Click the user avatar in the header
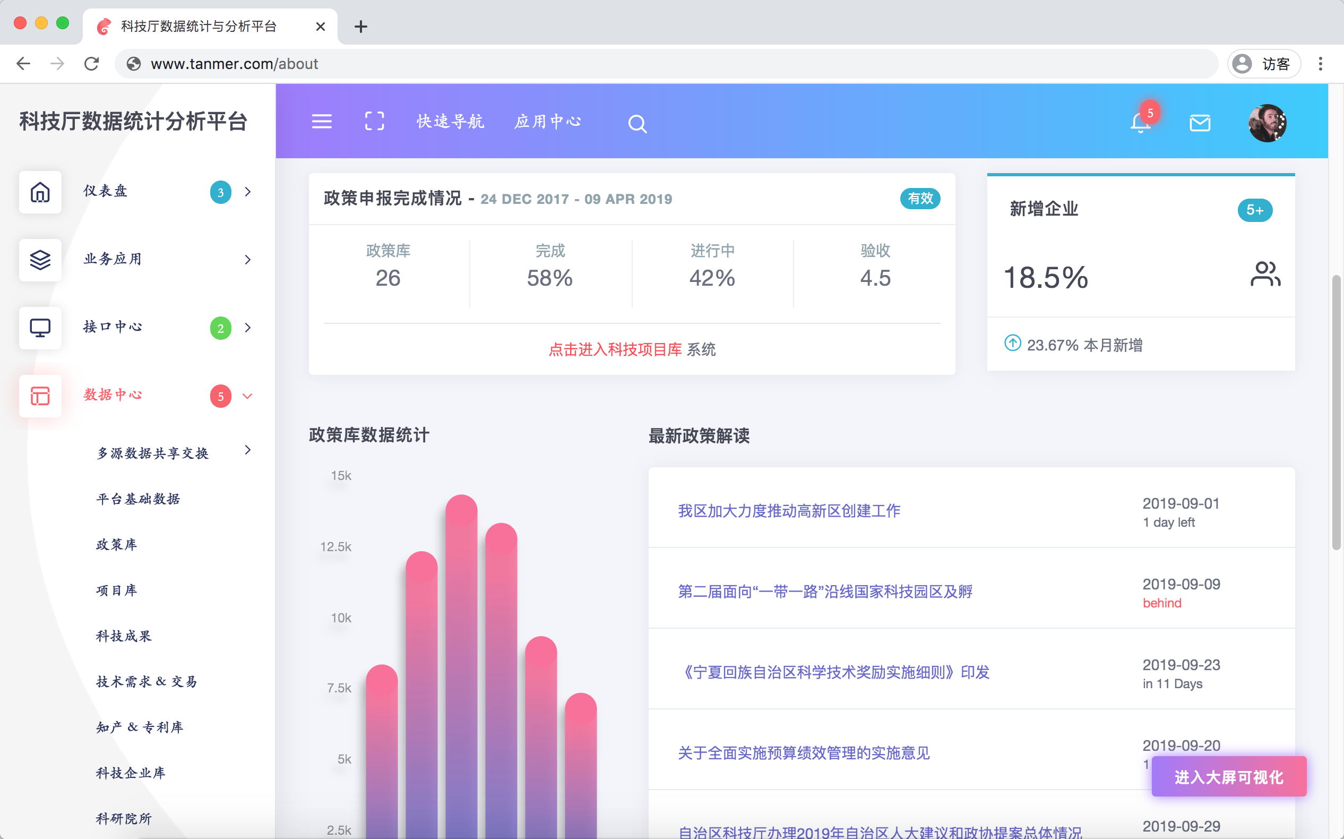The height and width of the screenshot is (839, 1344). [x=1268, y=123]
